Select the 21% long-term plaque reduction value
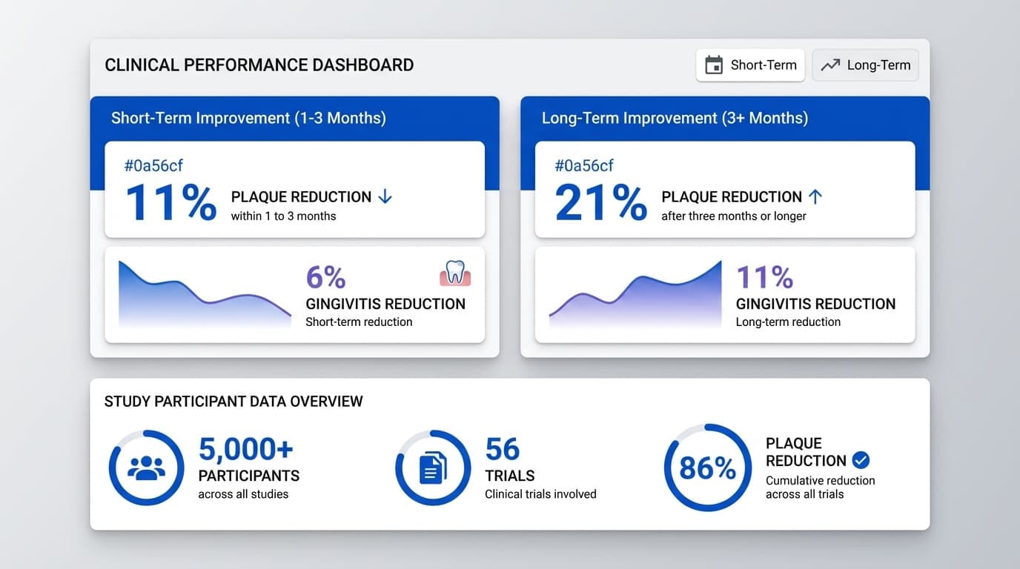 600,202
